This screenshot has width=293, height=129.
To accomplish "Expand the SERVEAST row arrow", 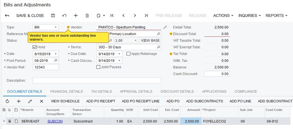I will [x=4, y=121].
